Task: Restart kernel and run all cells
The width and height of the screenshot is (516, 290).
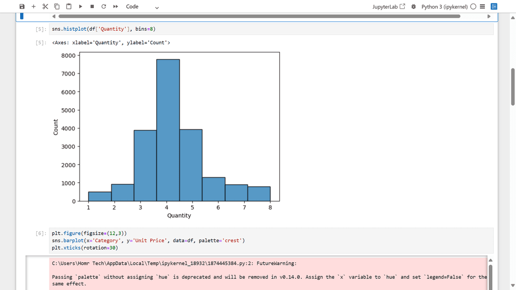Action: (x=115, y=7)
